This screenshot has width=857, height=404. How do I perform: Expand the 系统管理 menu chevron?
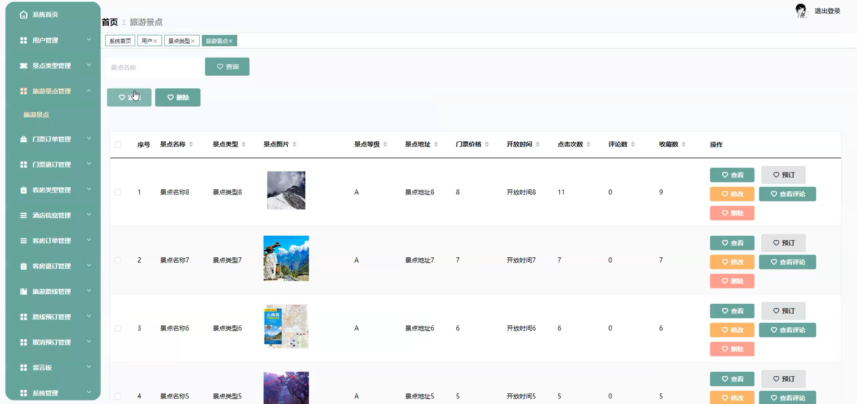point(89,392)
